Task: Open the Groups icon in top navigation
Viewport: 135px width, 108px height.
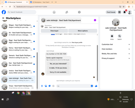Action: pyautogui.click(x=79, y=12)
